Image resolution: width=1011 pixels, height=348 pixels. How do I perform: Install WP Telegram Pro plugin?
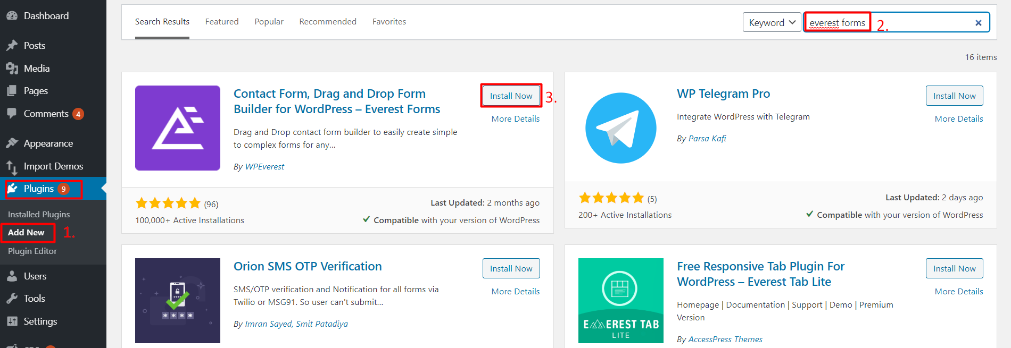click(x=955, y=96)
